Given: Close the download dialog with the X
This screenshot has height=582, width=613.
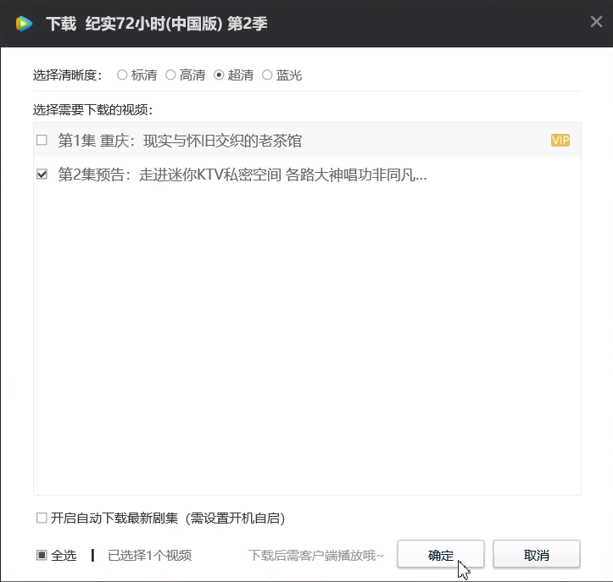Looking at the screenshot, I should [596, 23].
